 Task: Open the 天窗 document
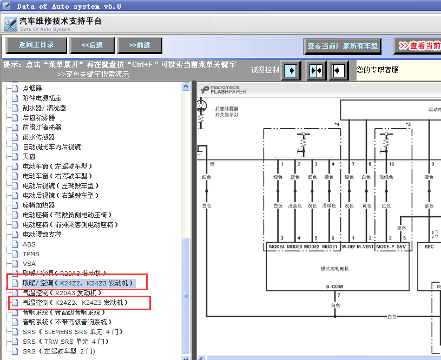29,157
